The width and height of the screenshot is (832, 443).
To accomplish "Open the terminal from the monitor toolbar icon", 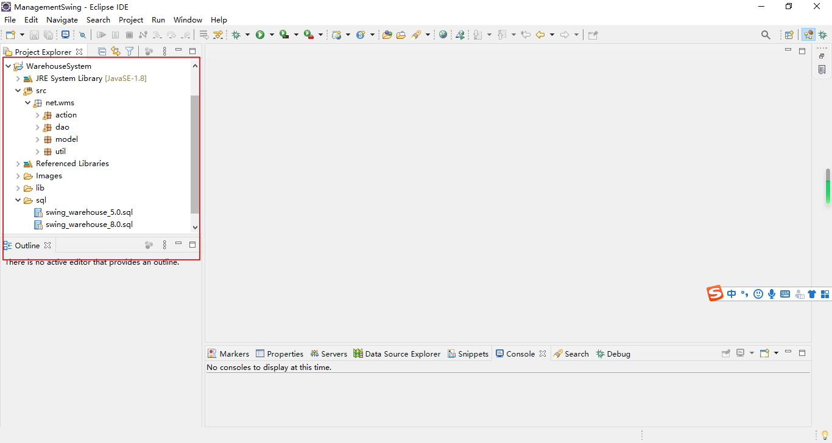I will point(65,35).
